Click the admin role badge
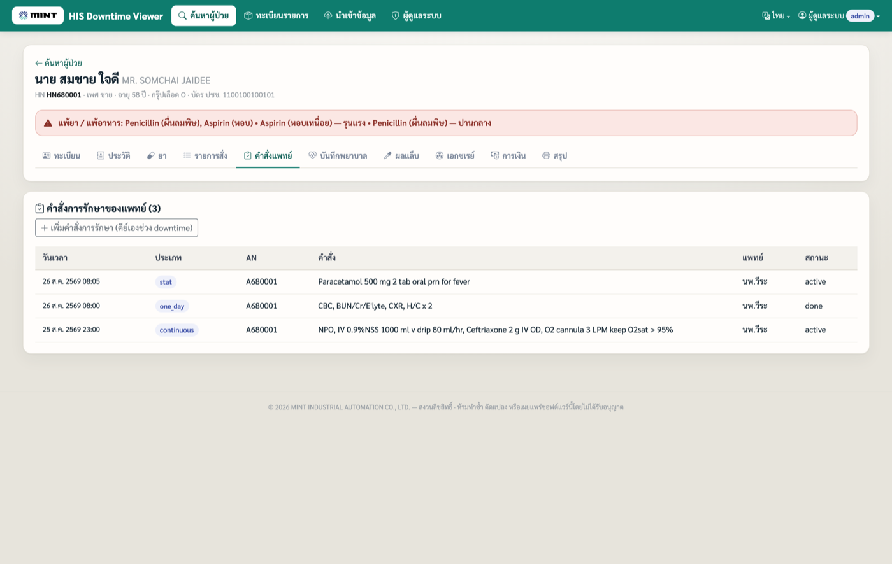 [x=860, y=16]
